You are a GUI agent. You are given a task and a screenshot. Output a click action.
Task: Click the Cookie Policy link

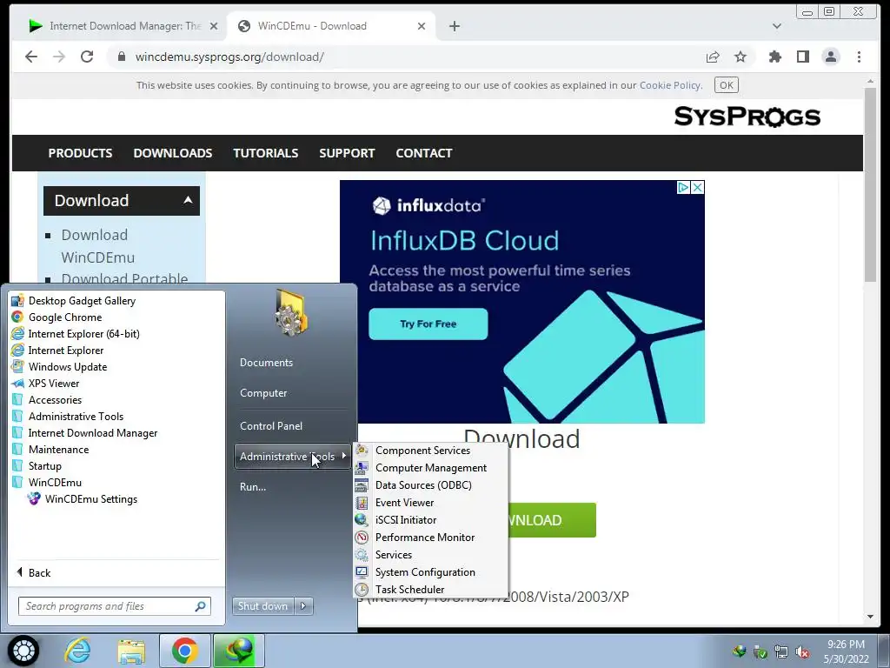pyautogui.click(x=670, y=85)
